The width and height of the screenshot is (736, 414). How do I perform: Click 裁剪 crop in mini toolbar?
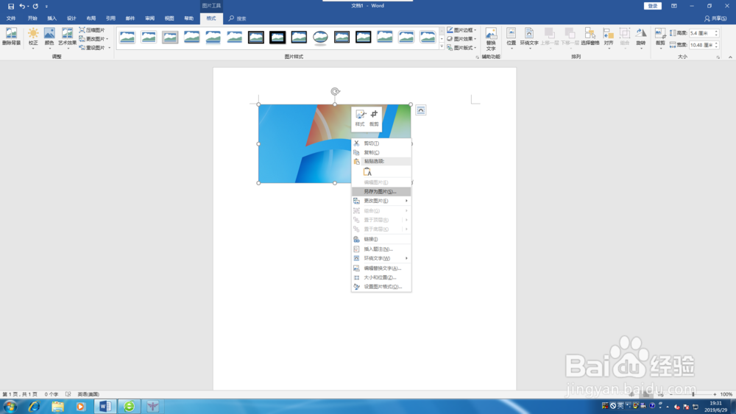pyautogui.click(x=374, y=118)
